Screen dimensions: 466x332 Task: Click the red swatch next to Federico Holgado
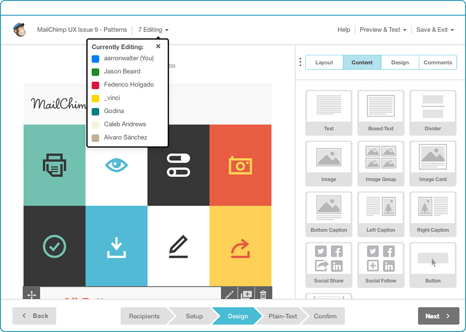[x=96, y=85]
